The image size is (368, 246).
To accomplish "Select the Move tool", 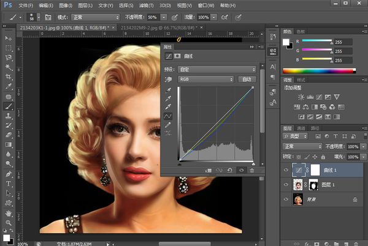I will pos(9,39).
